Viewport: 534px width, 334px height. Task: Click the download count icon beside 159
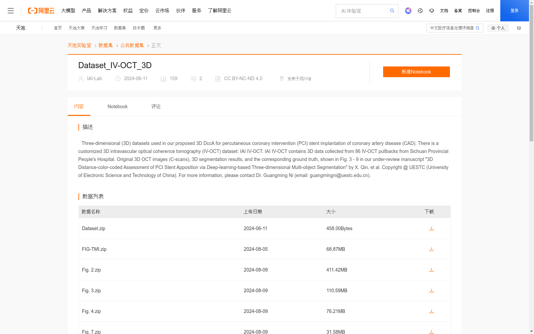tap(164, 79)
